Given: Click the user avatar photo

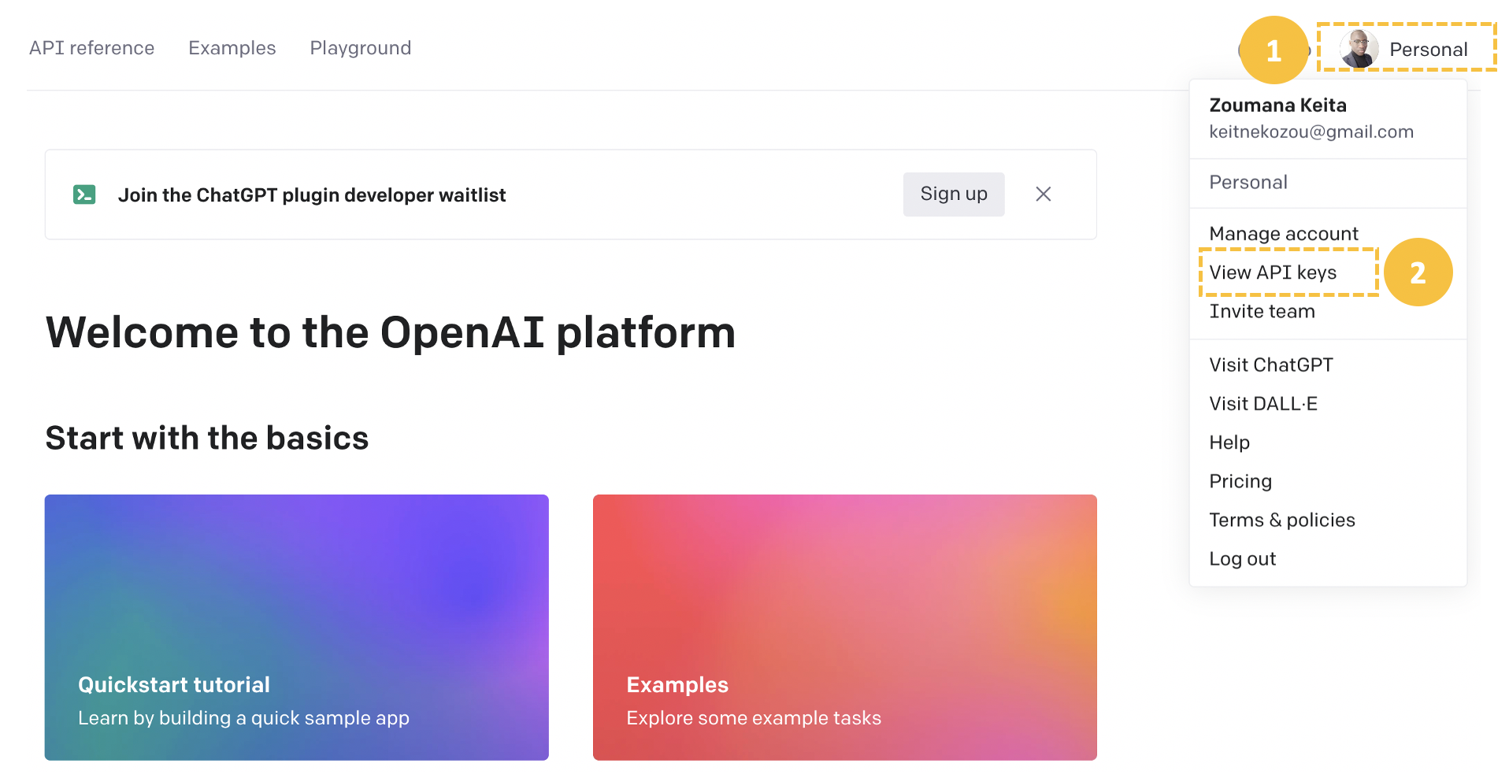Looking at the screenshot, I should (1359, 48).
